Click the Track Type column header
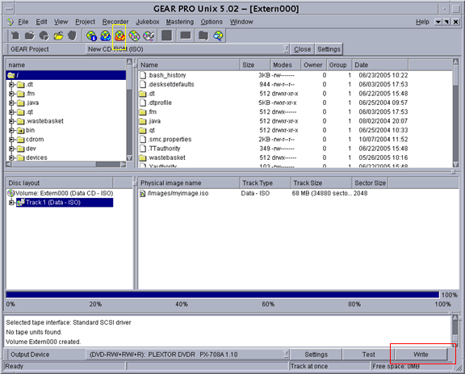The width and height of the screenshot is (465, 374). pos(265,183)
